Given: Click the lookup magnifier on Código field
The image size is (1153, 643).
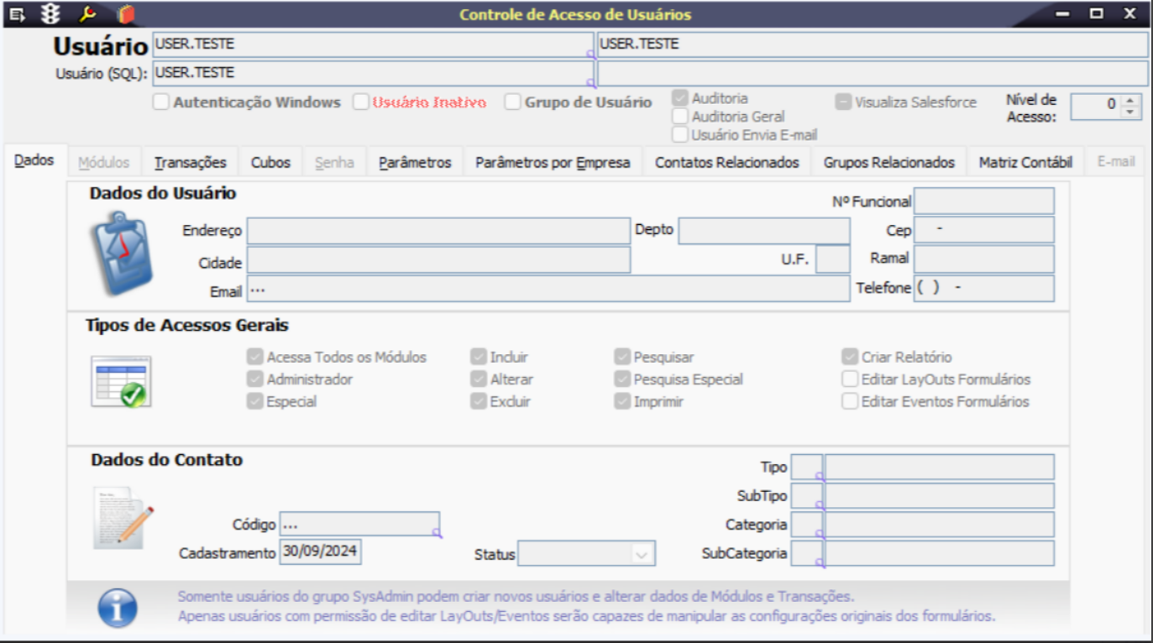Looking at the screenshot, I should pyautogui.click(x=437, y=533).
